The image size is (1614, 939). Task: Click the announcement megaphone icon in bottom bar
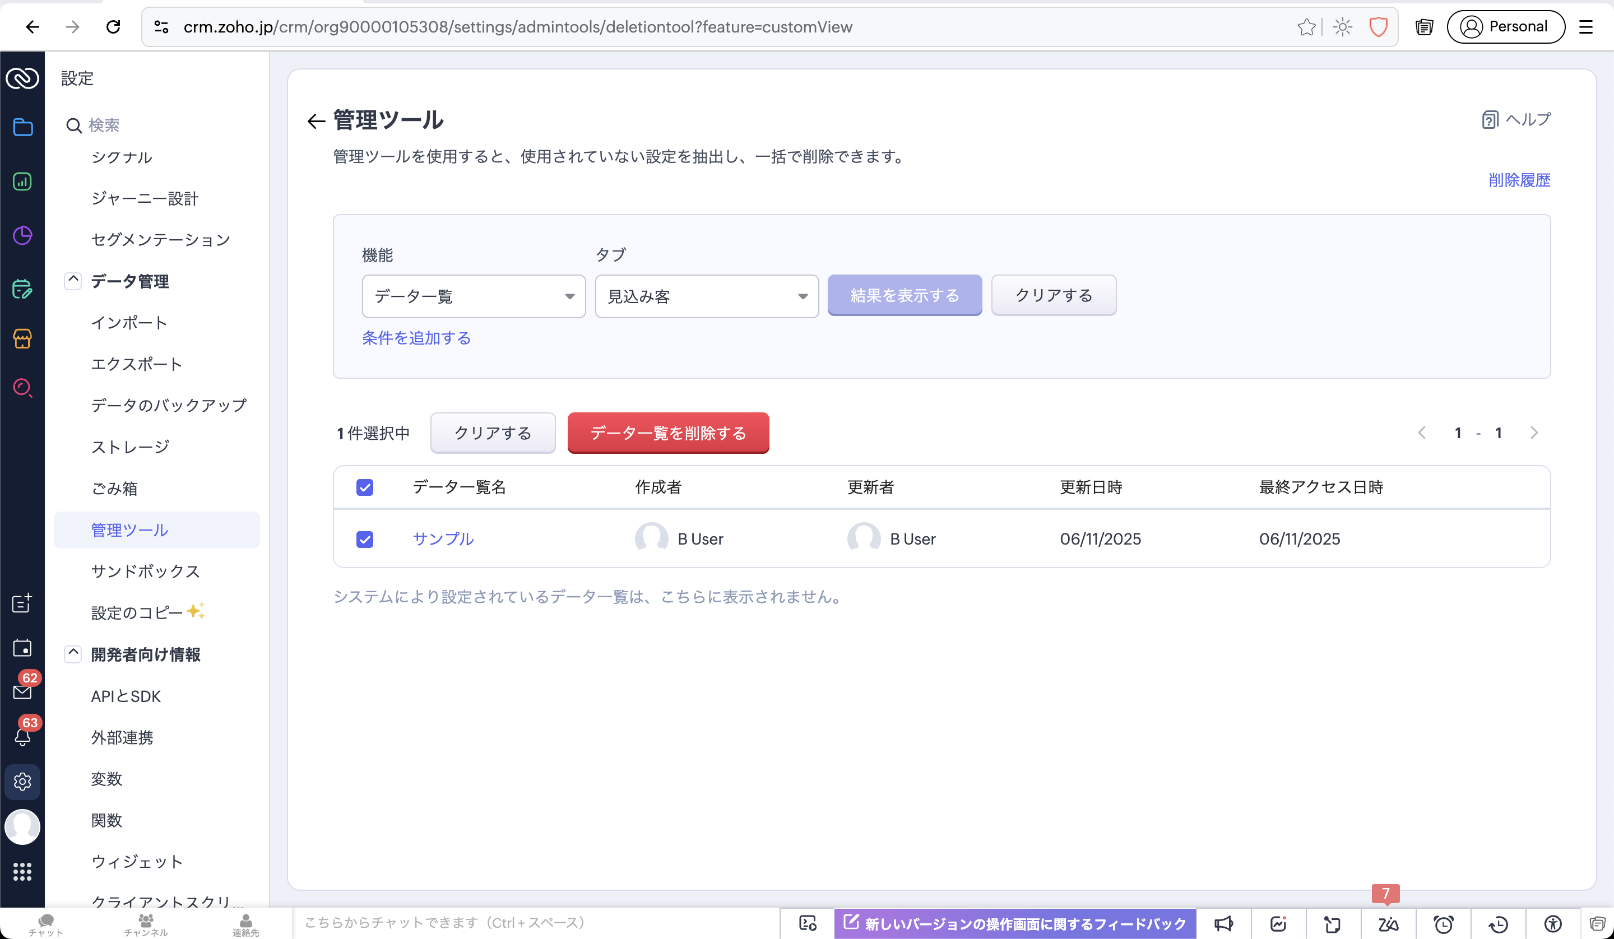(x=1223, y=924)
